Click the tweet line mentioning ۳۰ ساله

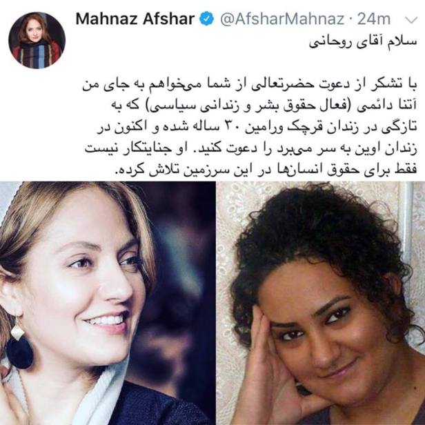tap(257, 128)
